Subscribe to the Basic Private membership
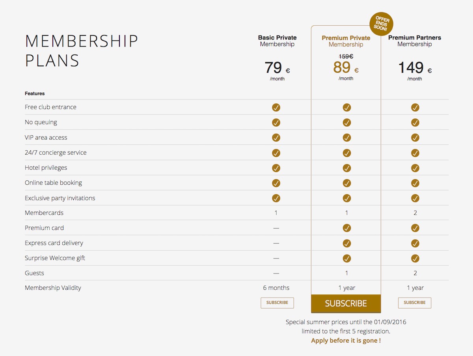Viewport: 473px width, 356px height. pyautogui.click(x=277, y=303)
